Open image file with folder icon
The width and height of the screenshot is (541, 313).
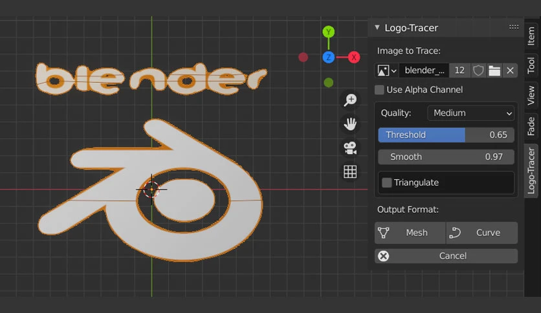(x=494, y=70)
